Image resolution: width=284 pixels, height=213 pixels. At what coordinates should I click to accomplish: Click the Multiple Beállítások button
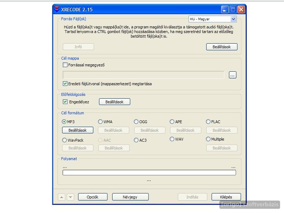click(x=222, y=148)
